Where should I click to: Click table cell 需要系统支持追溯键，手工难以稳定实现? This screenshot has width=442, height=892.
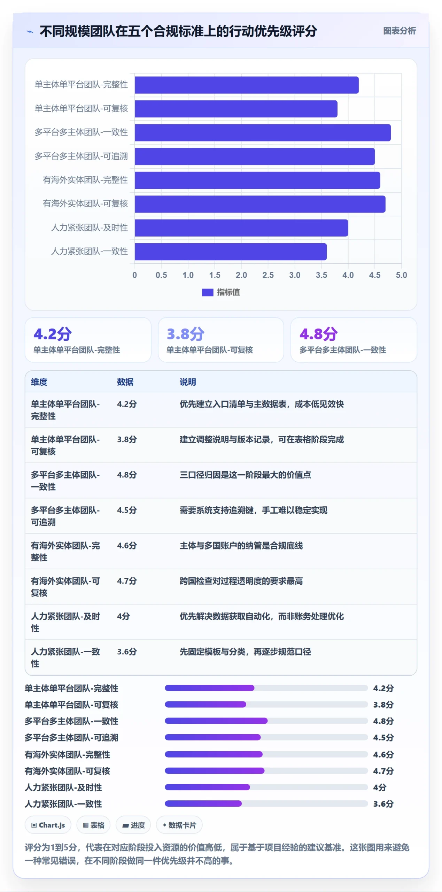253,510
